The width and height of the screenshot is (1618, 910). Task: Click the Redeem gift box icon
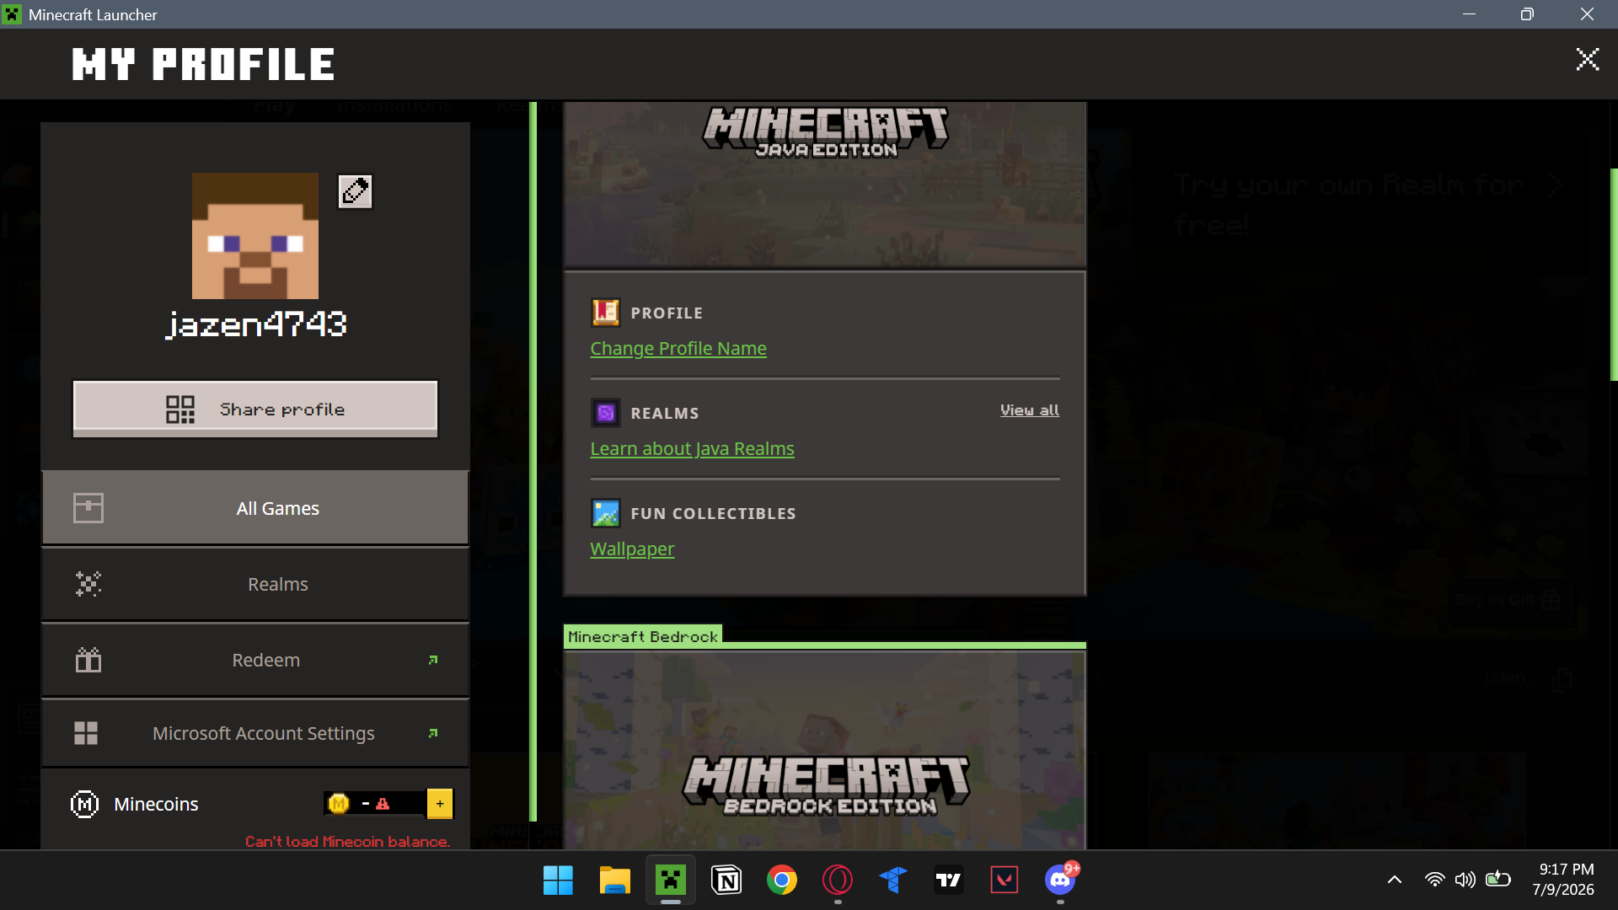pos(88,660)
